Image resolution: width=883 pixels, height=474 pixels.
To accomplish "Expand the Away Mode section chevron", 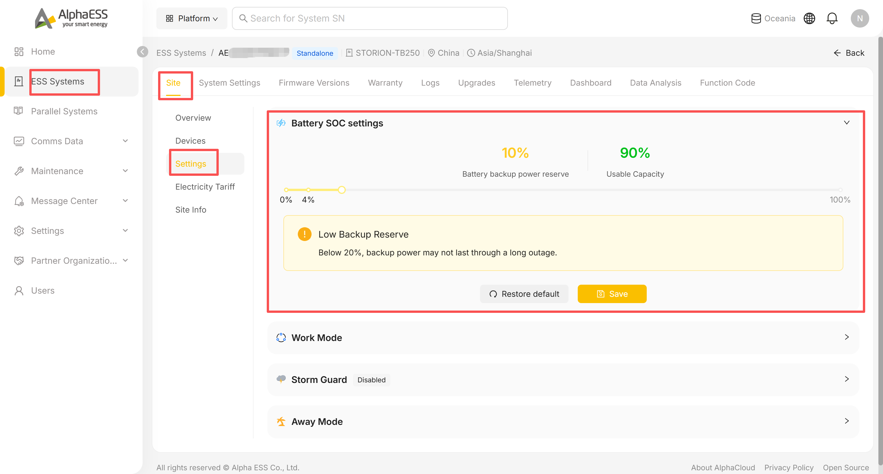I will [847, 421].
